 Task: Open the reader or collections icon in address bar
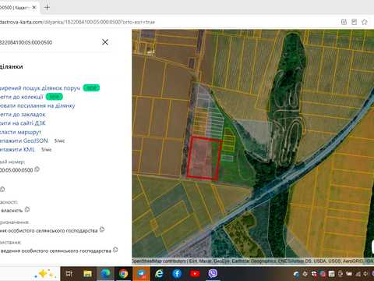tap(354, 22)
